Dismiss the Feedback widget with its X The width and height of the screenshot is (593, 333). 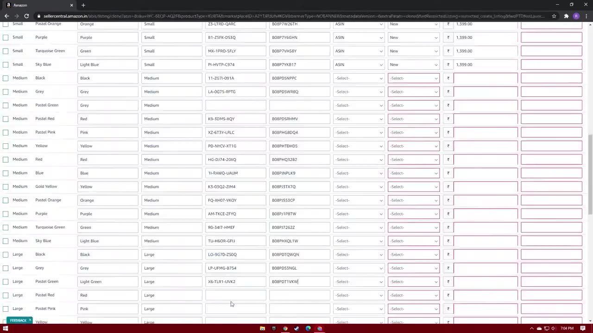(x=30, y=320)
